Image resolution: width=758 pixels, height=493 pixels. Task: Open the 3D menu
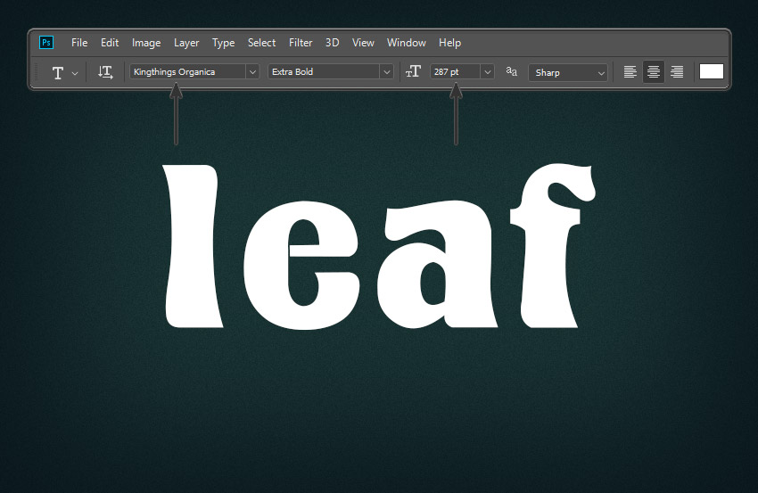332,43
